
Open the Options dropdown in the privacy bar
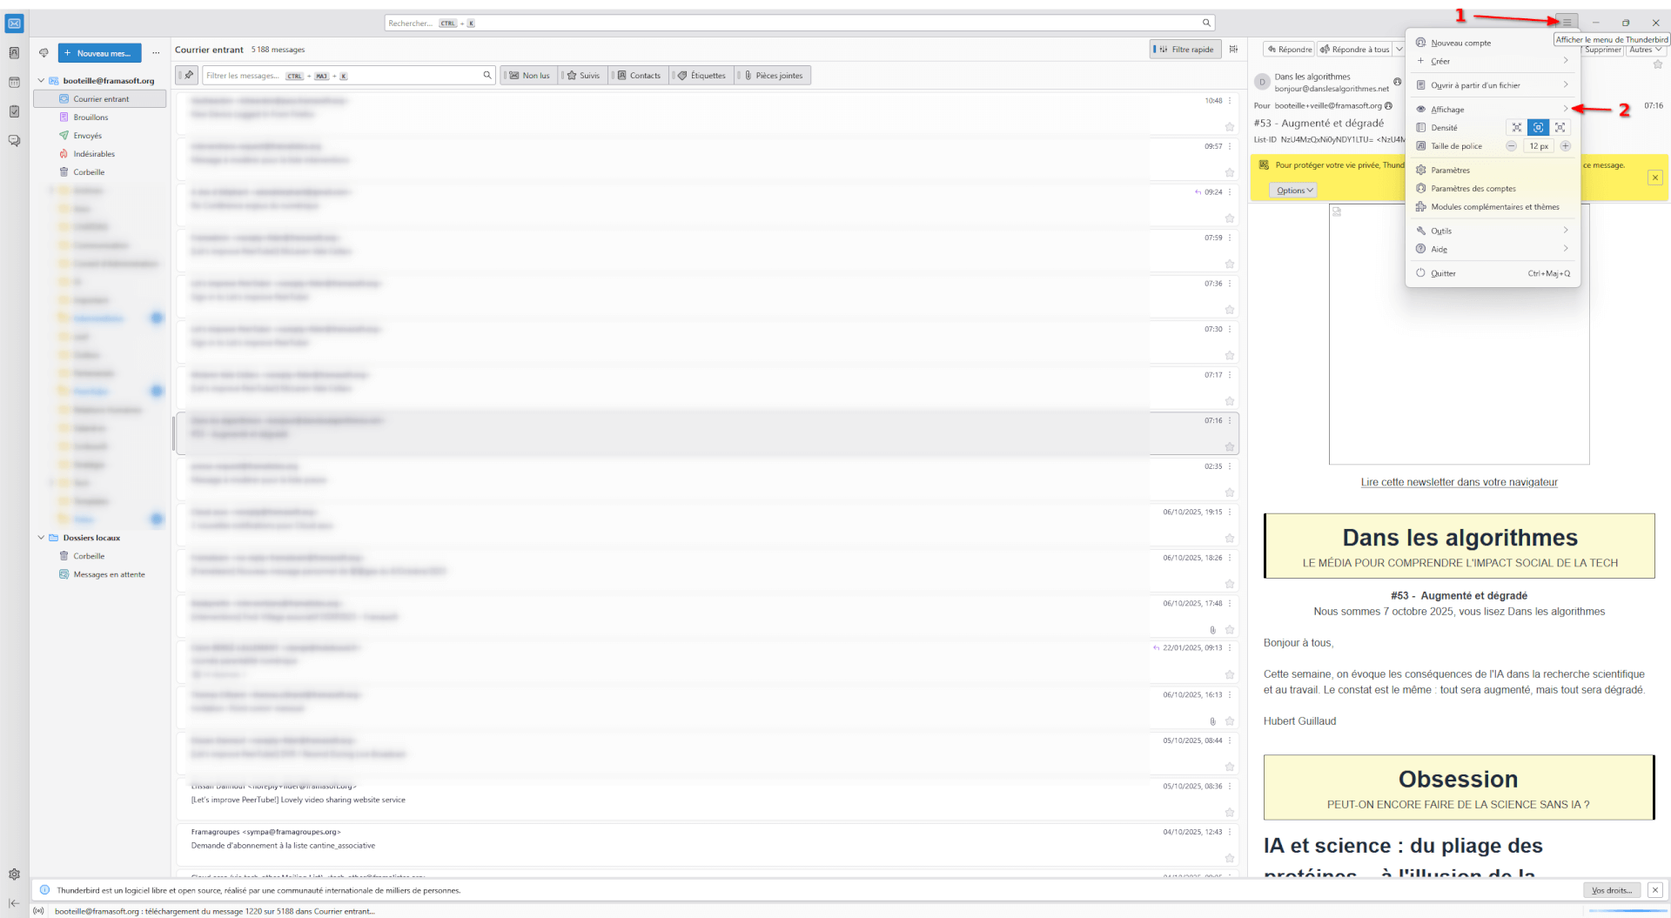[x=1294, y=191]
